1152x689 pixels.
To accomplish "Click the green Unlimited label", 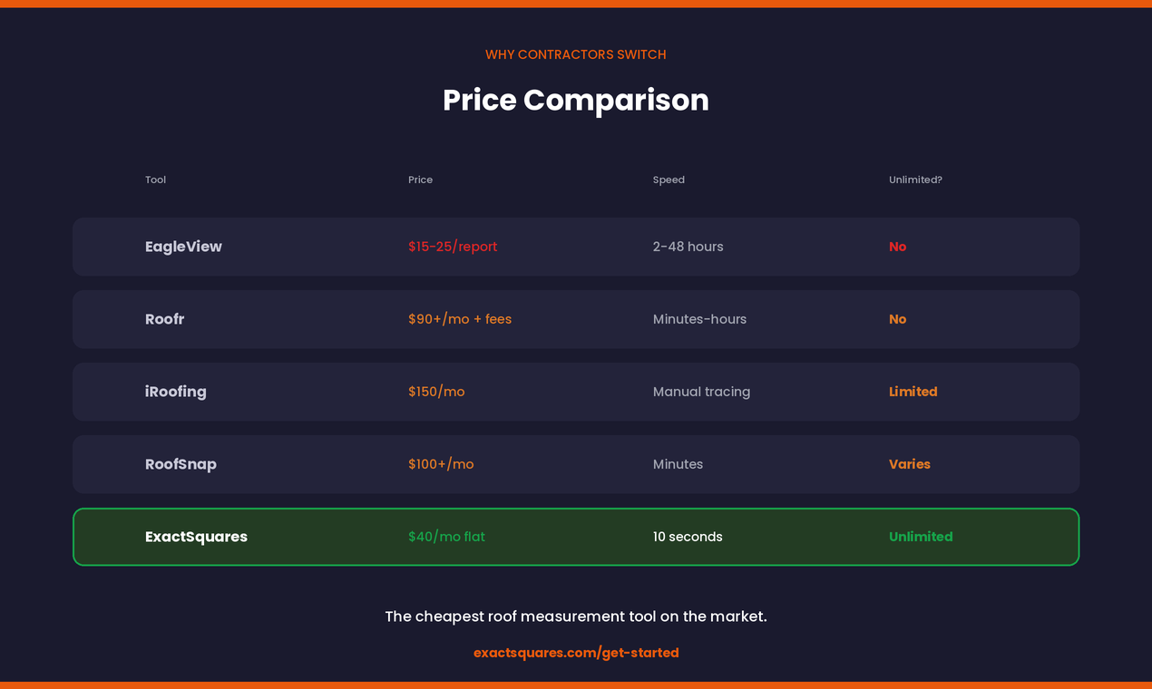I will (x=921, y=537).
